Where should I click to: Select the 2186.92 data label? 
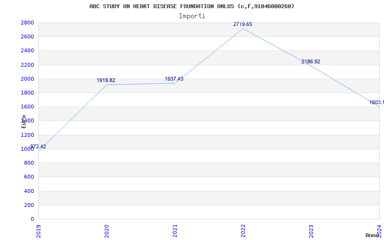311,62
